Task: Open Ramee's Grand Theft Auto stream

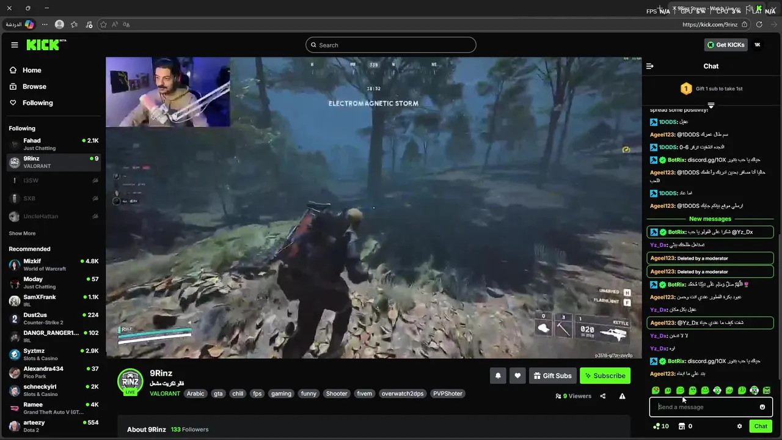Action: (x=54, y=408)
